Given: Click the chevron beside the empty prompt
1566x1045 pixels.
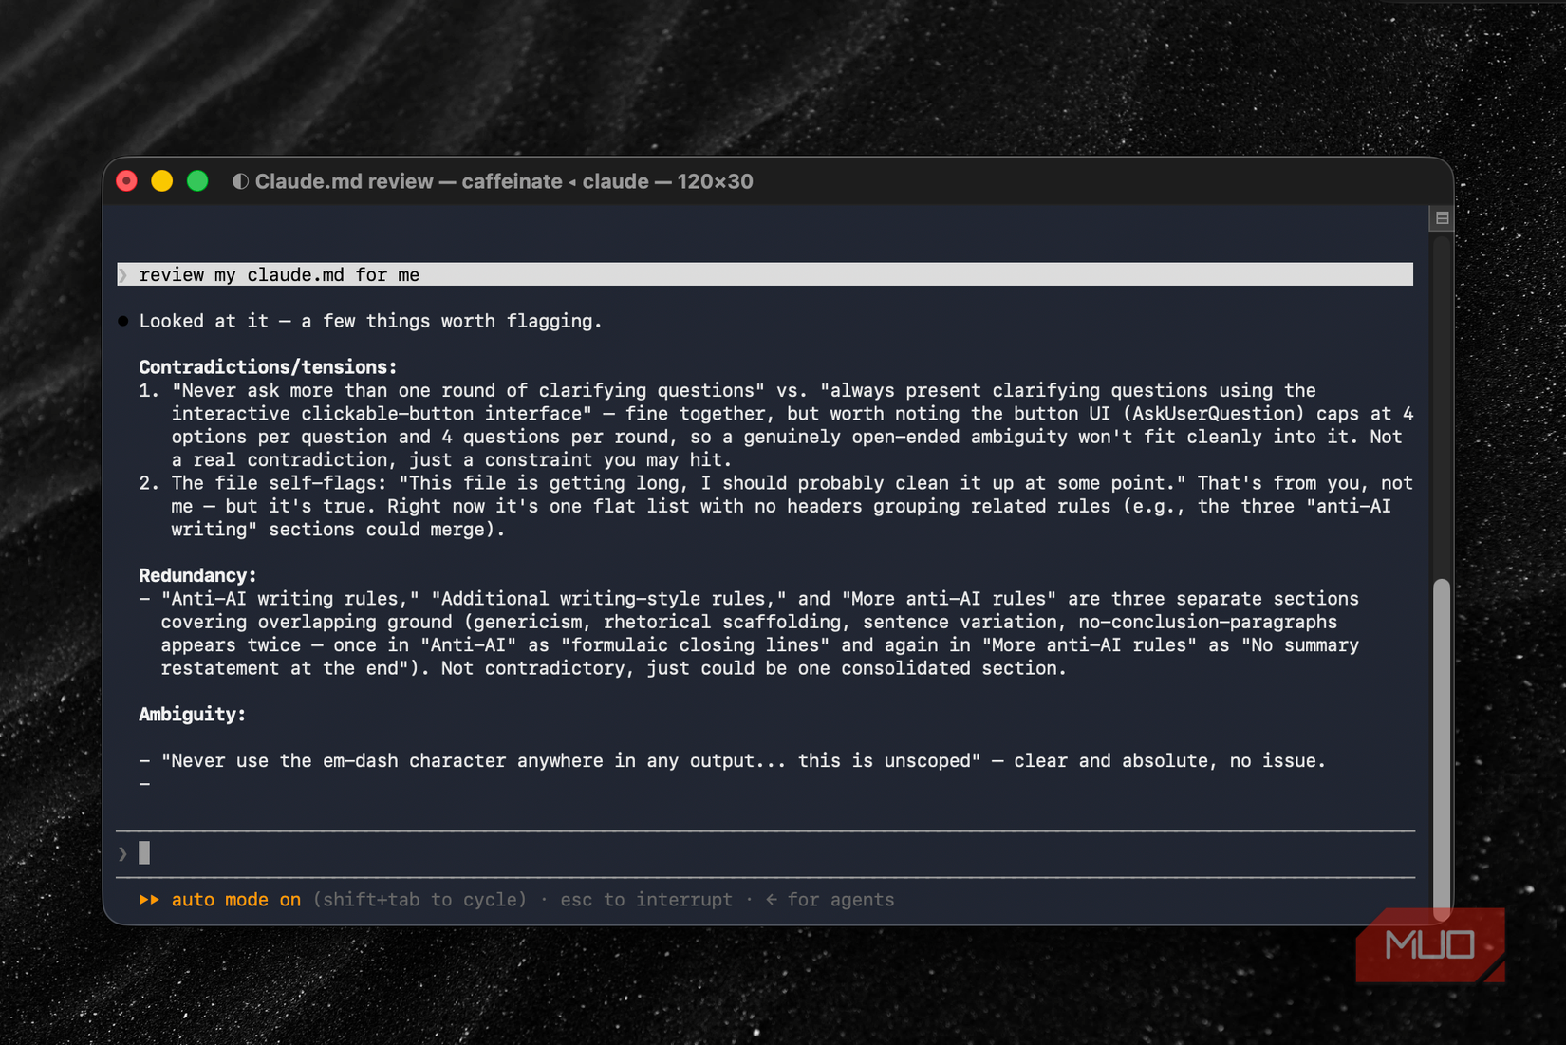Looking at the screenshot, I should click(123, 854).
